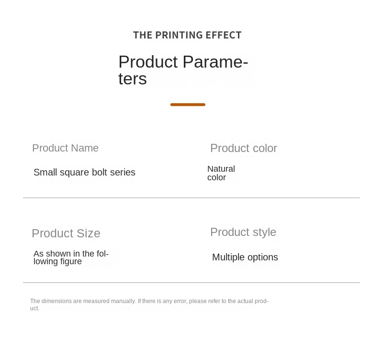
Task: Select the 'Product Size' label
Action: click(x=66, y=234)
